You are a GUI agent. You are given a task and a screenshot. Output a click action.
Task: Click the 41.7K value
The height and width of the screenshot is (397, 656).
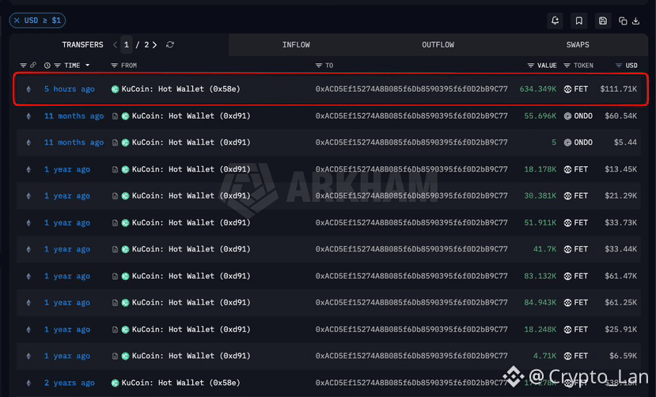point(544,249)
